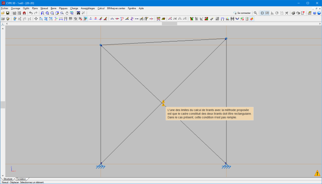Switch to the Fondation tab

point(21,179)
